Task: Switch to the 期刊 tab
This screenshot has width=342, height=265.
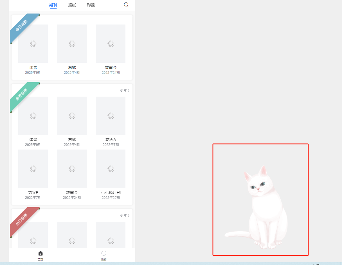Action: pos(53,5)
